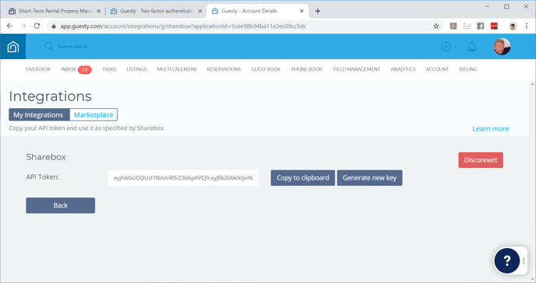Open the Chrome three-dot menu
Viewport: 536px width, 283px height.
point(527,26)
